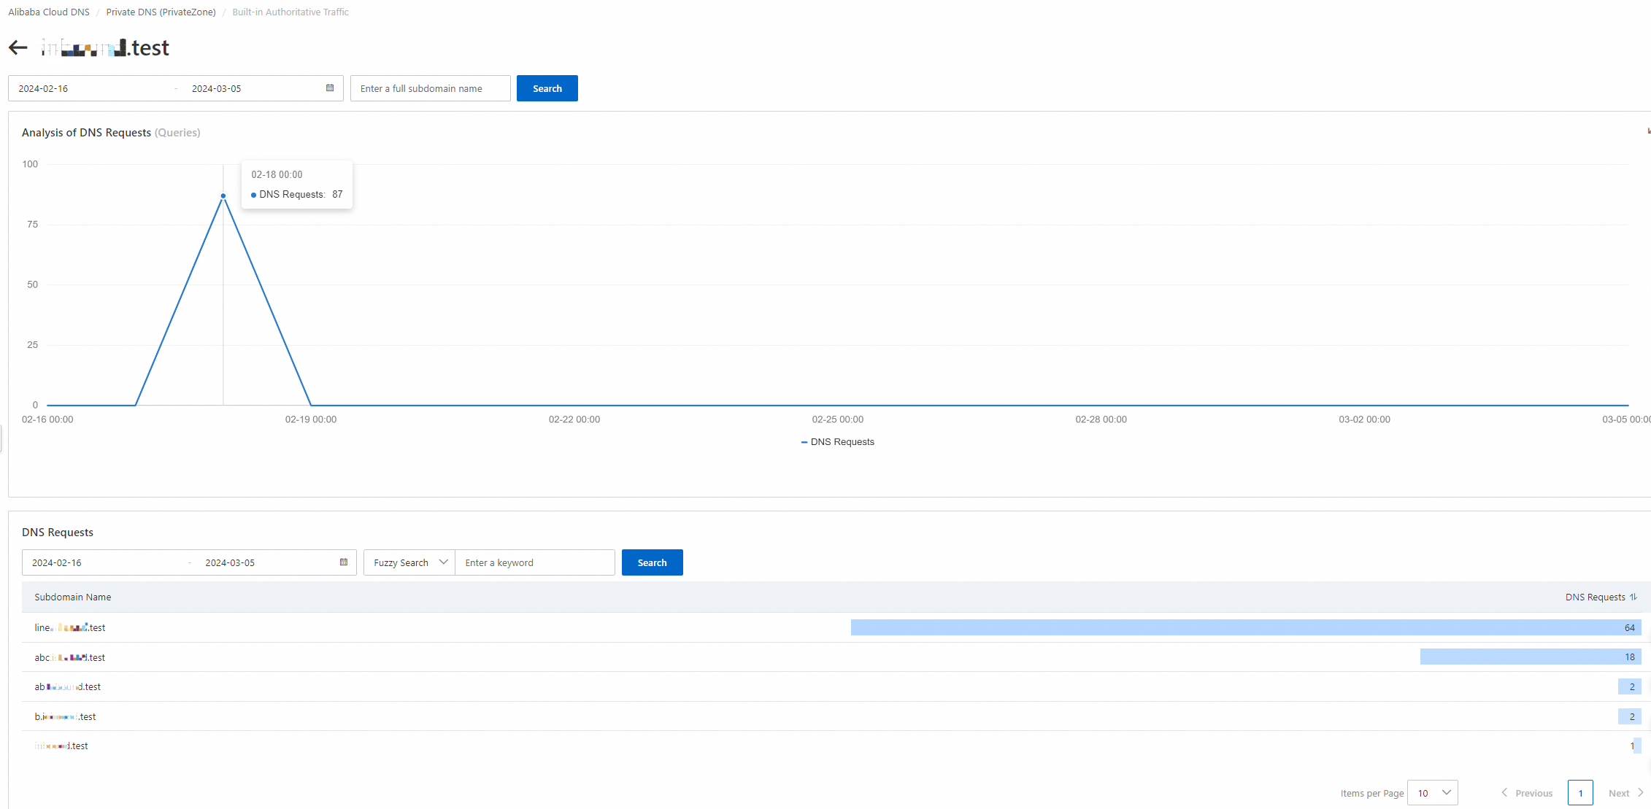This screenshot has width=1651, height=809.
Task: Focus the Enter a keyword field
Action: click(x=534, y=562)
